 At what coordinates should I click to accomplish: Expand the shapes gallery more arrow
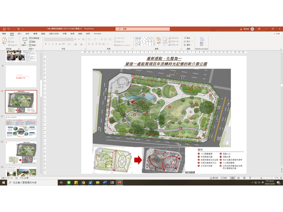click(154, 45)
